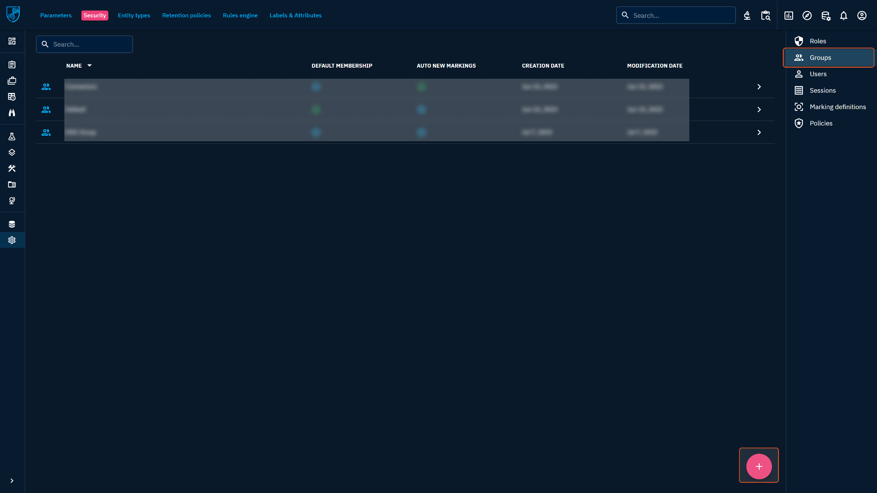Open the top bar bar-chart dashboards icon
This screenshot has height=493, width=877.
pyautogui.click(x=788, y=16)
